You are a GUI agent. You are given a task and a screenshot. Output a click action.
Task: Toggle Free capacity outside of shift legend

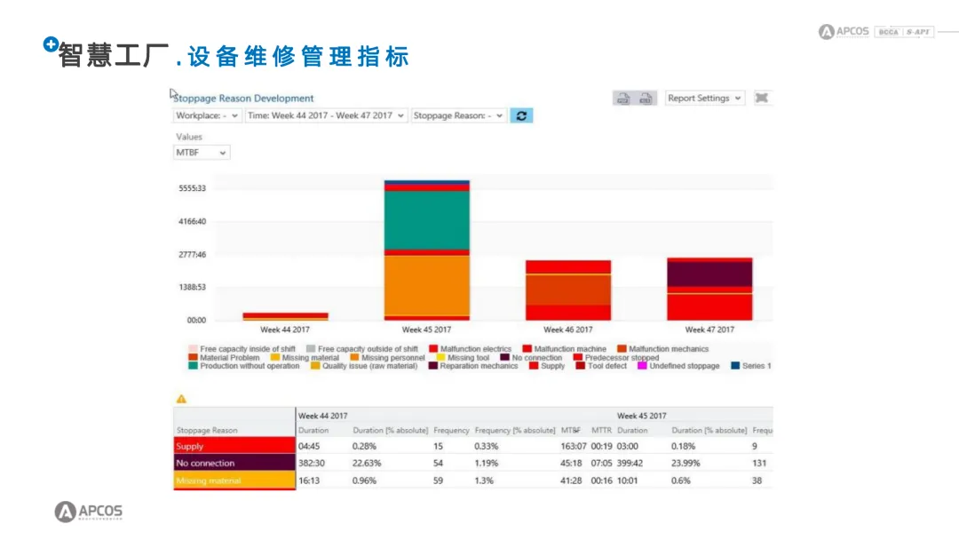pos(362,348)
